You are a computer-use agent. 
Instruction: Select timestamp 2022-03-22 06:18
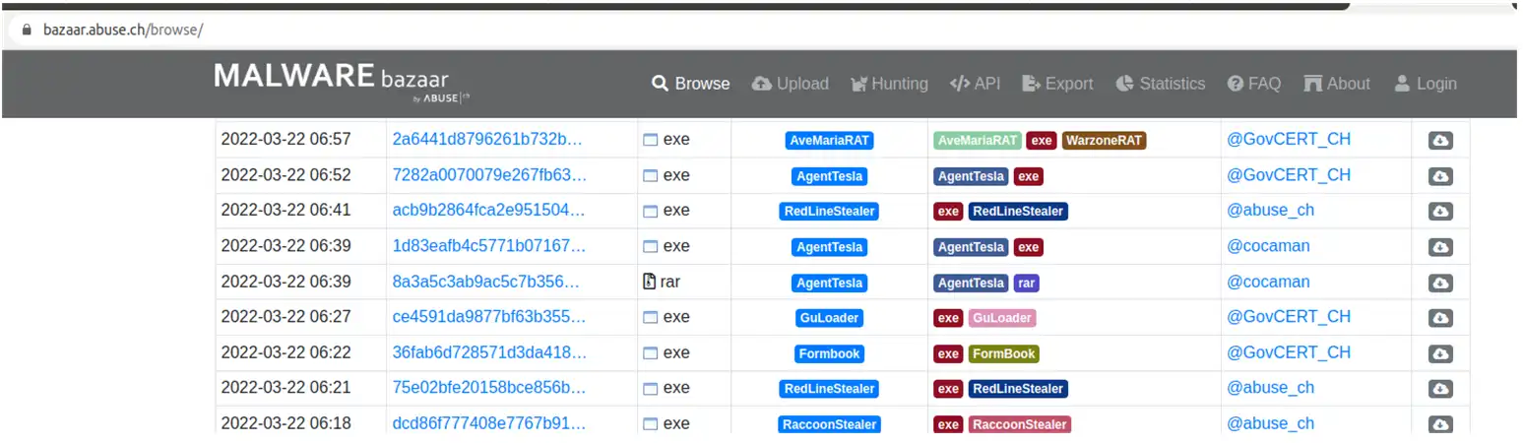click(286, 423)
